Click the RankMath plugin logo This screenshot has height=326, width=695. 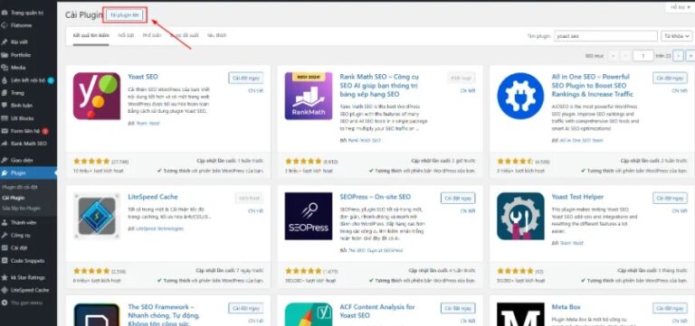pos(309,96)
